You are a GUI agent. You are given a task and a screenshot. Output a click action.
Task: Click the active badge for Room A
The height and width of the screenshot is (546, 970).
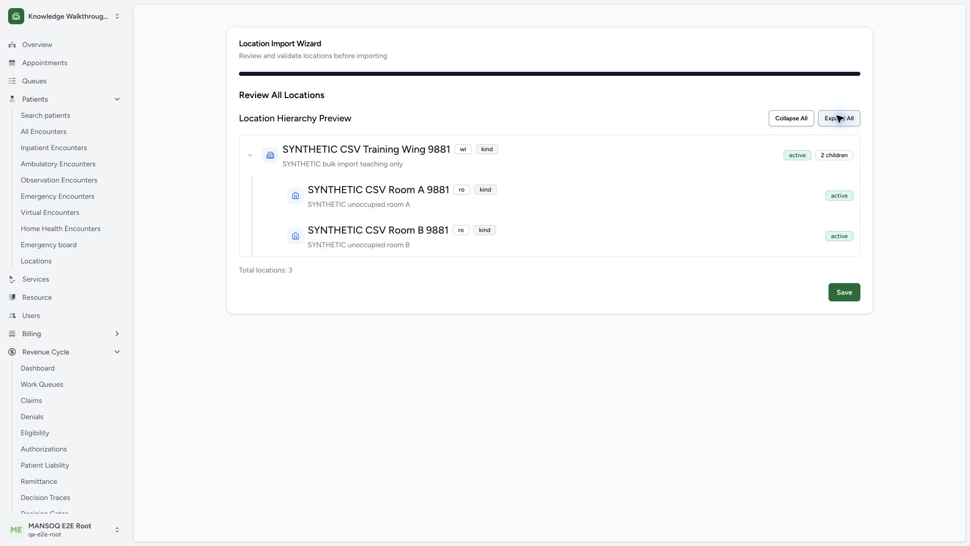839,196
